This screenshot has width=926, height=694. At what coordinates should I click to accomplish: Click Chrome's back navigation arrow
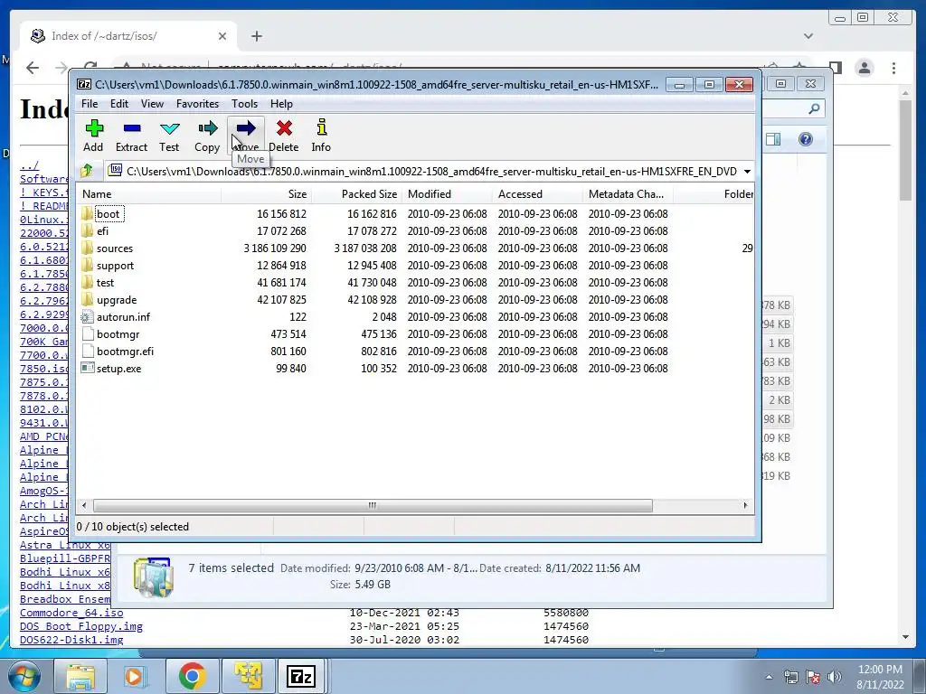[x=33, y=68]
